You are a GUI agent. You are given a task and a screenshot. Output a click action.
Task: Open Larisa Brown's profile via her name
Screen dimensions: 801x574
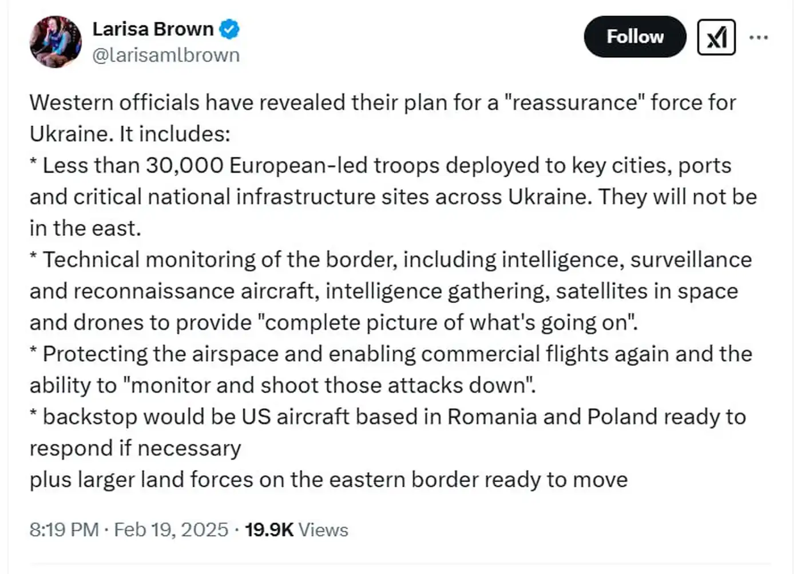tap(153, 28)
